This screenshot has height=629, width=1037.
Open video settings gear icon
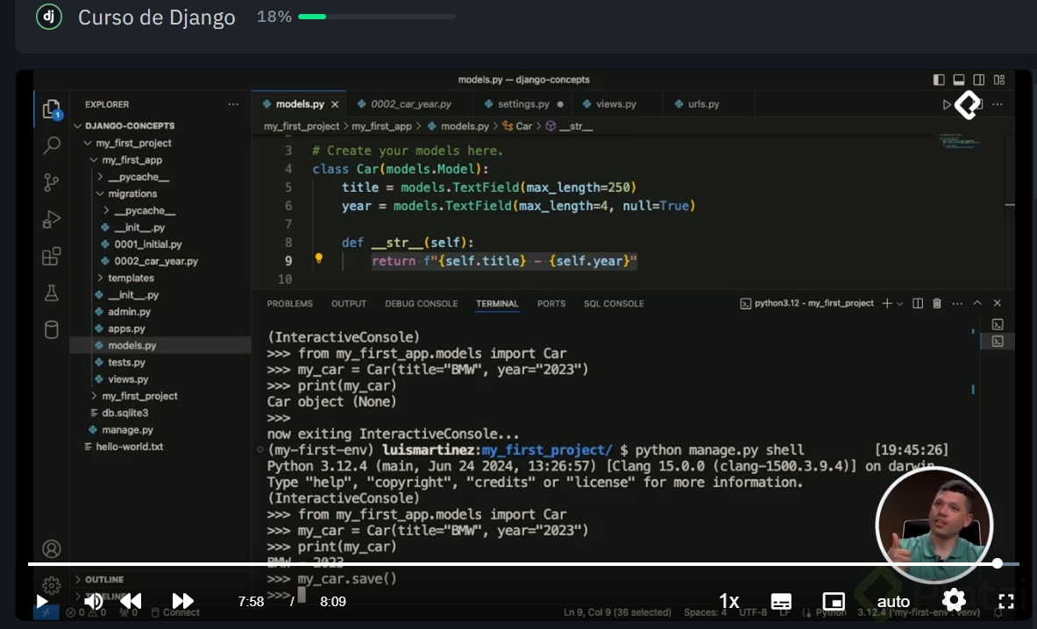point(954,600)
